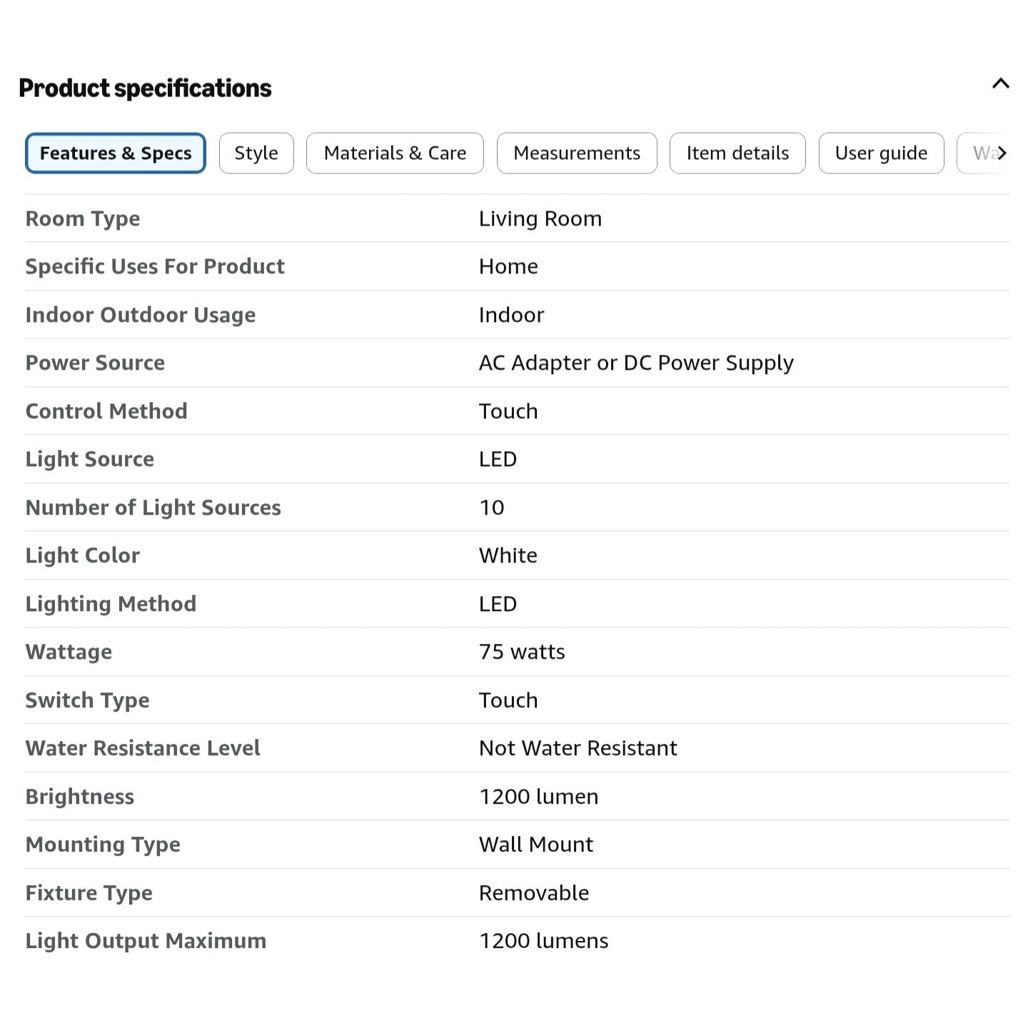The image size is (1028, 1028).
Task: Click the Brightness label
Action: click(80, 797)
